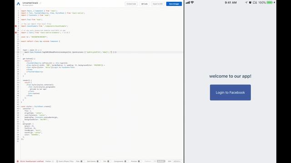Edit the snack title with pencil icon
The width and height of the screenshot is (291, 163).
(40, 3)
